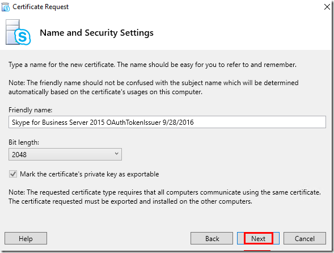Close the Certificate Request dialog
The width and height of the screenshot is (334, 253).
tap(327, 7)
